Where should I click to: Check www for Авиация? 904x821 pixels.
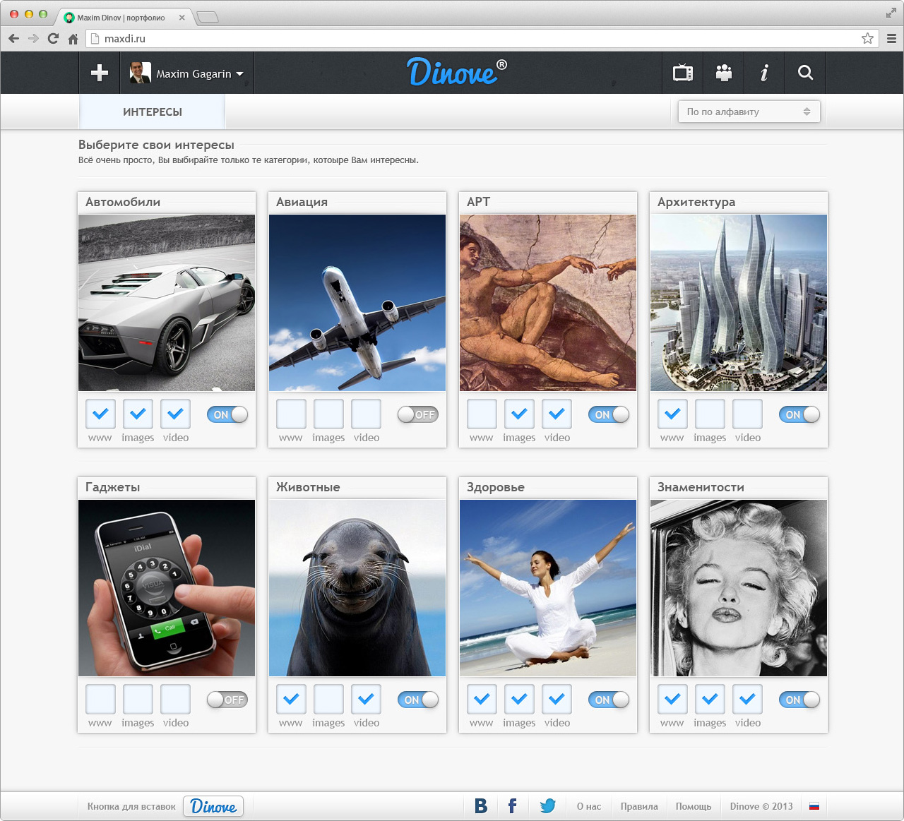click(x=291, y=414)
